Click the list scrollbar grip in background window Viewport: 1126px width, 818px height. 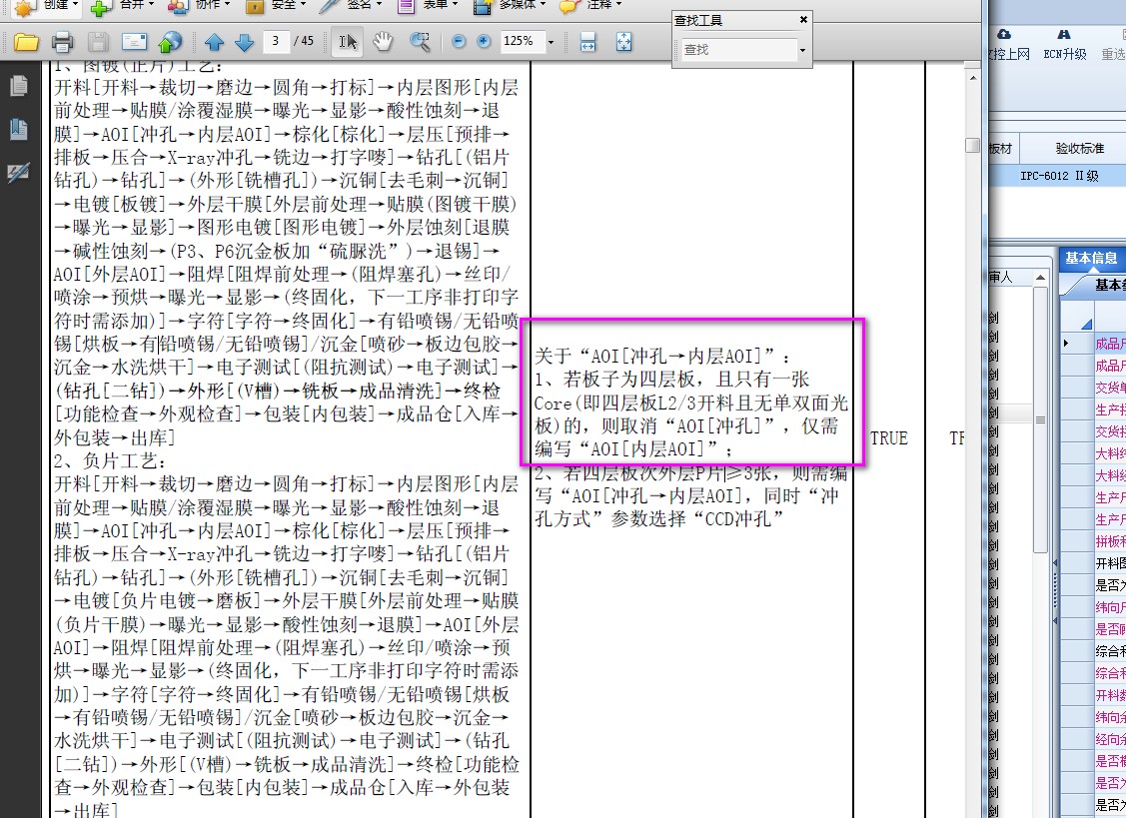pos(1040,419)
